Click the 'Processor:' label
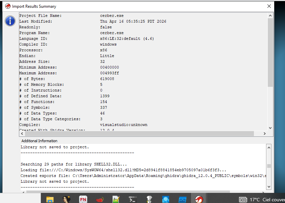The image size is (285, 203). (31, 50)
